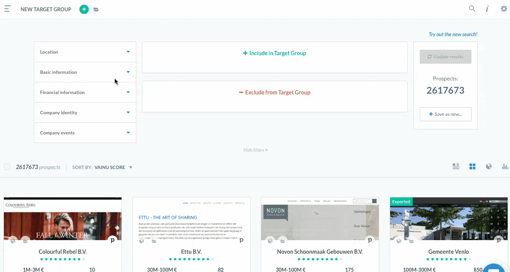This screenshot has height=272, width=510.
Task: Expand the Location filter
Action: (85, 52)
